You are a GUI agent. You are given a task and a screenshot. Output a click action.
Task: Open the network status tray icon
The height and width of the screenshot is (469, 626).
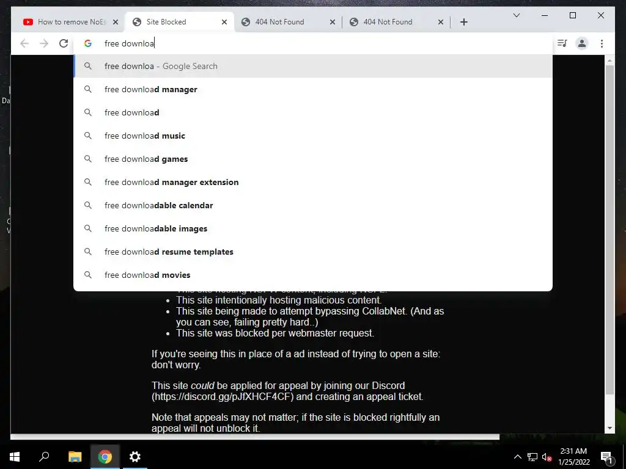point(532,457)
